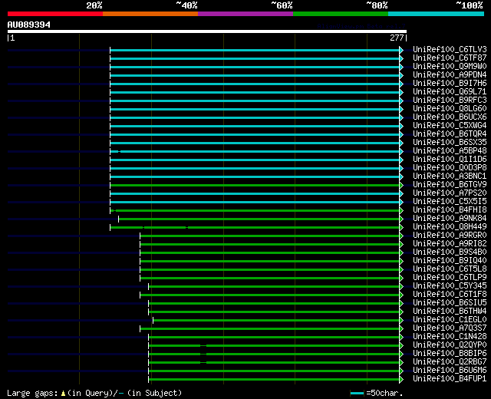Click the UniRef100_B6TQR4 label
The image size is (491, 399).
[450, 134]
